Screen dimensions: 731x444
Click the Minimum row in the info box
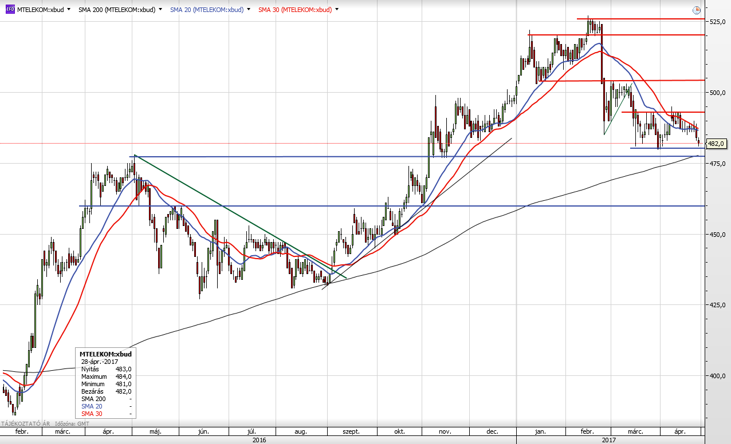(106, 384)
